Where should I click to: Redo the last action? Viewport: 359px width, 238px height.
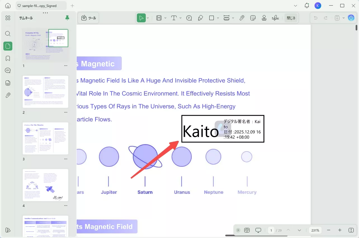pos(326,18)
